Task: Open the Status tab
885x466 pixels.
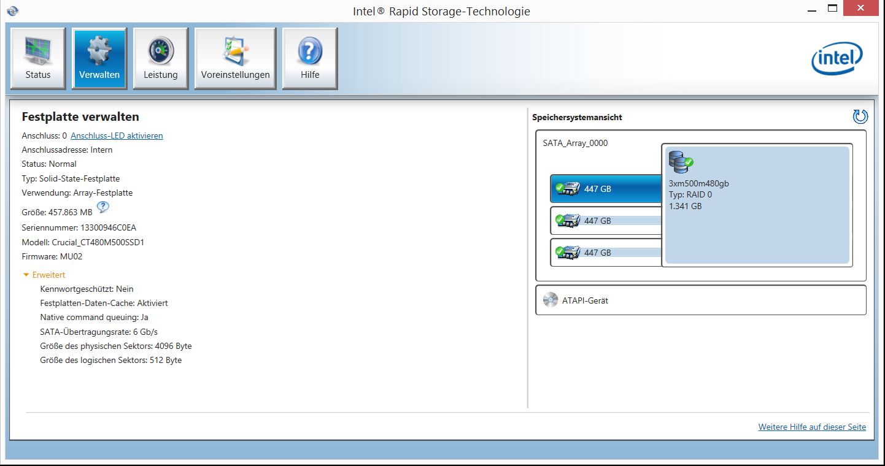Action: (38, 58)
